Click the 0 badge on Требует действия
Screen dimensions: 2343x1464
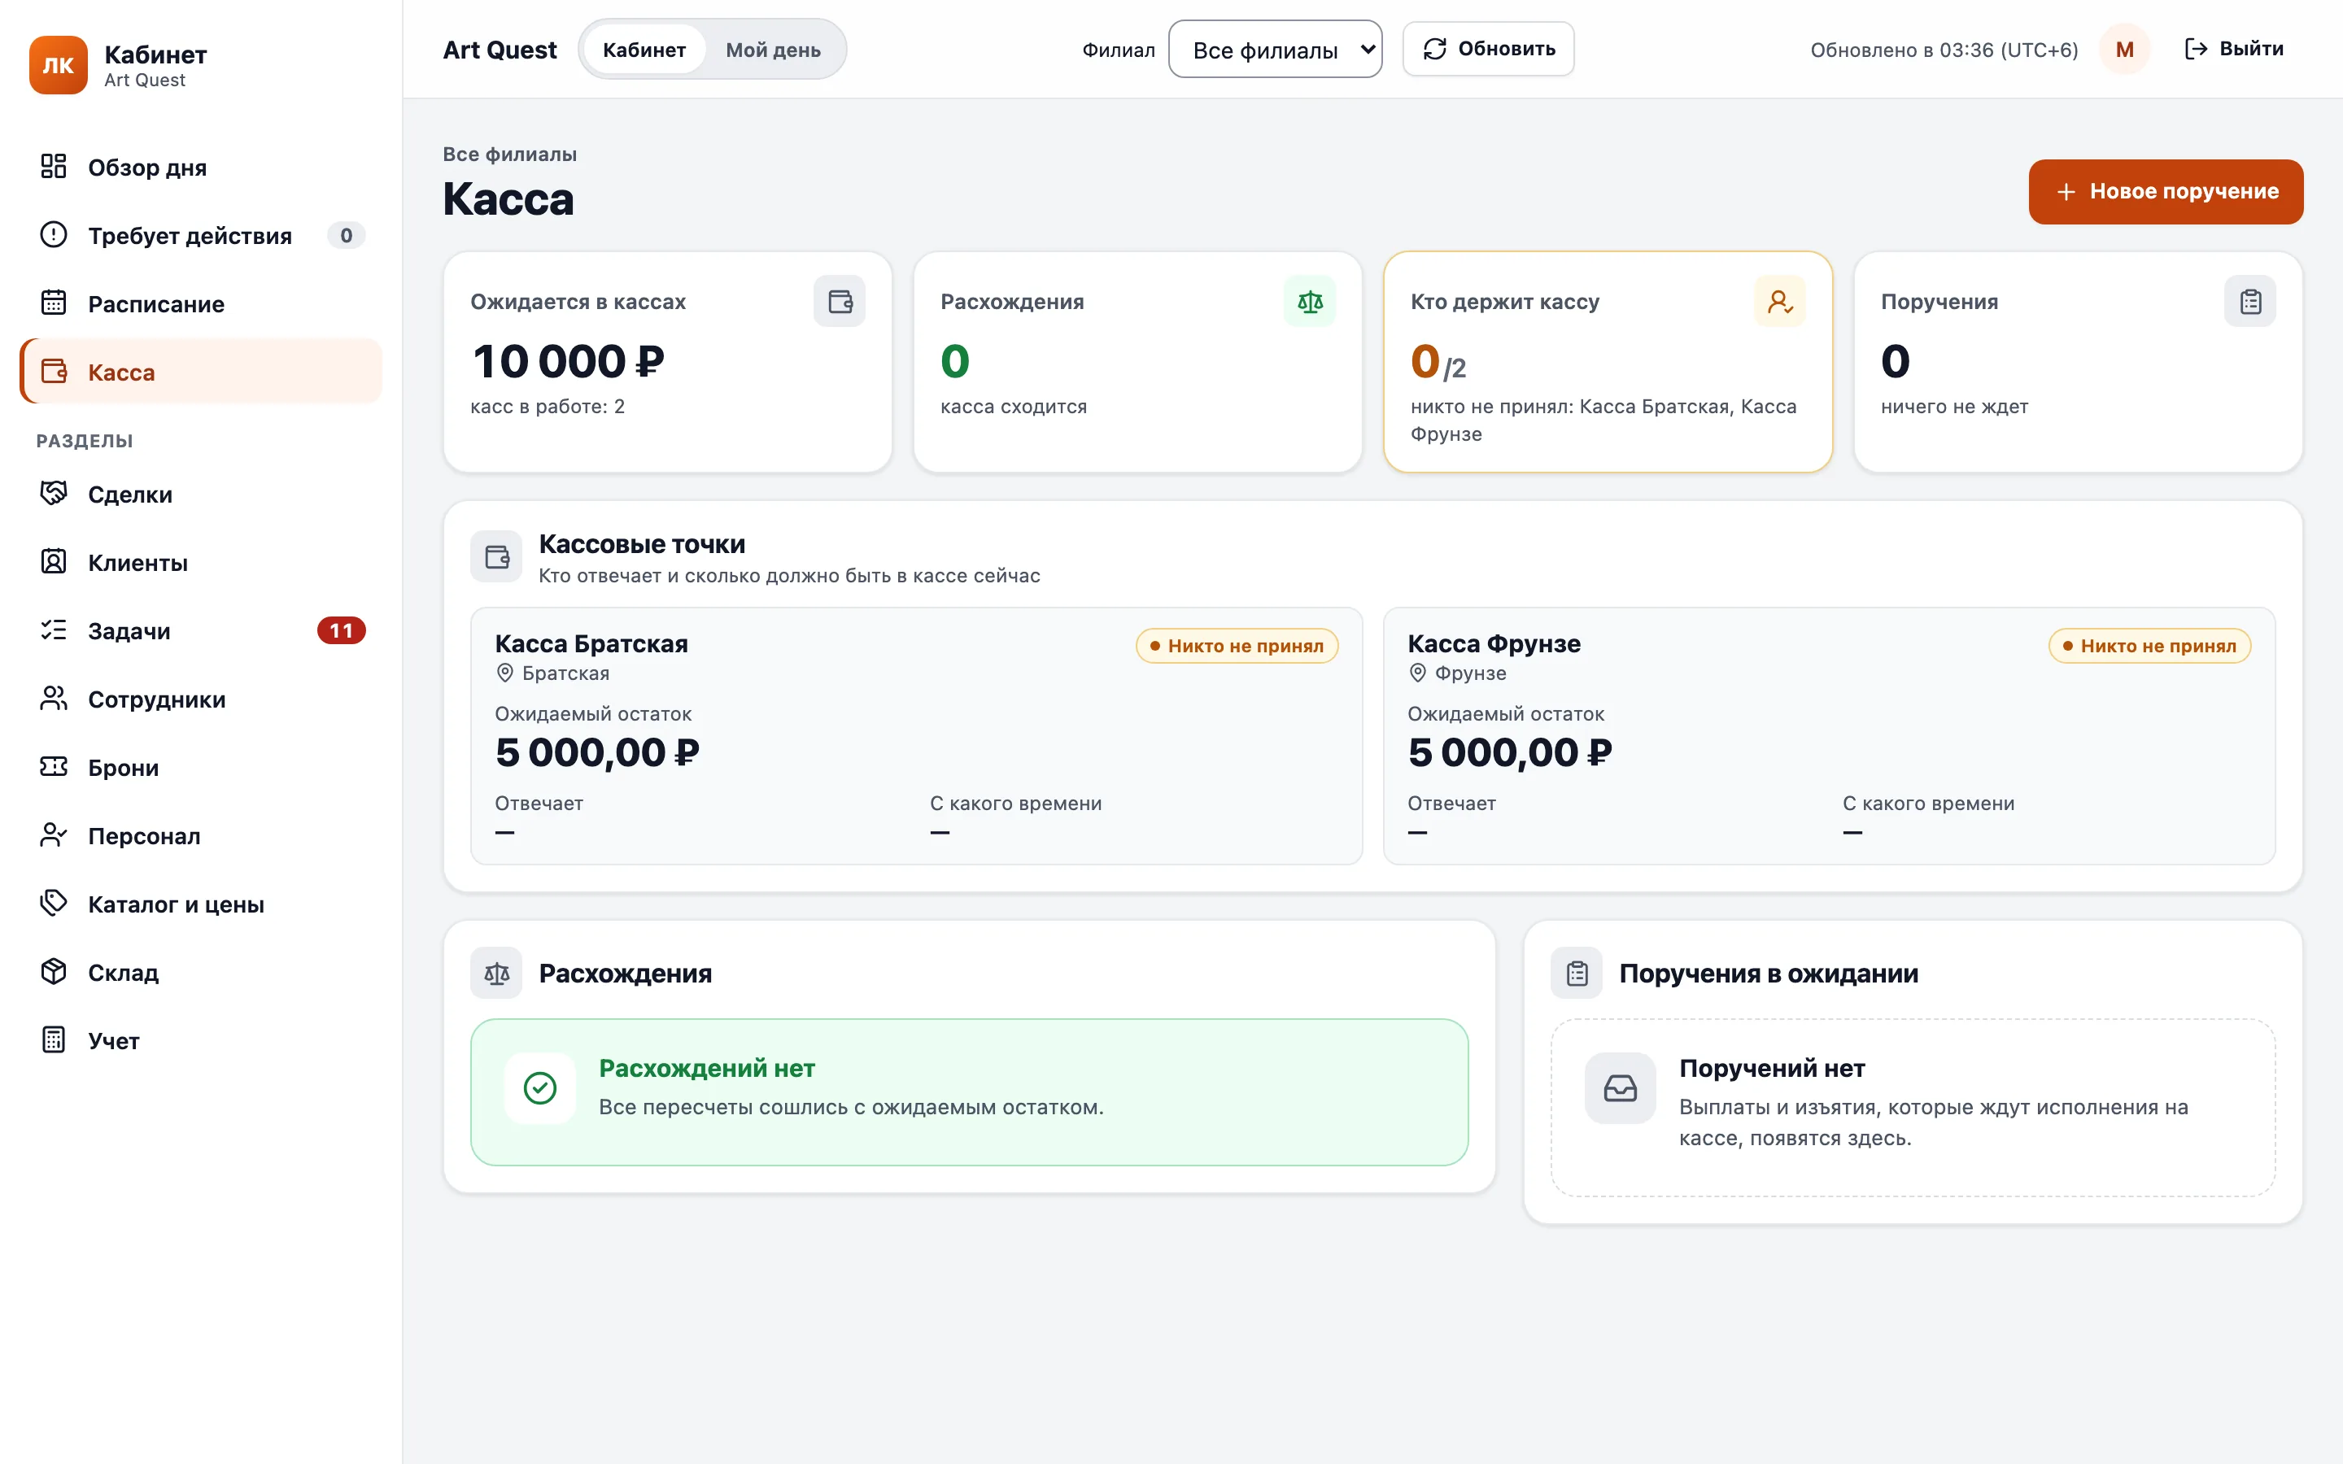click(346, 235)
